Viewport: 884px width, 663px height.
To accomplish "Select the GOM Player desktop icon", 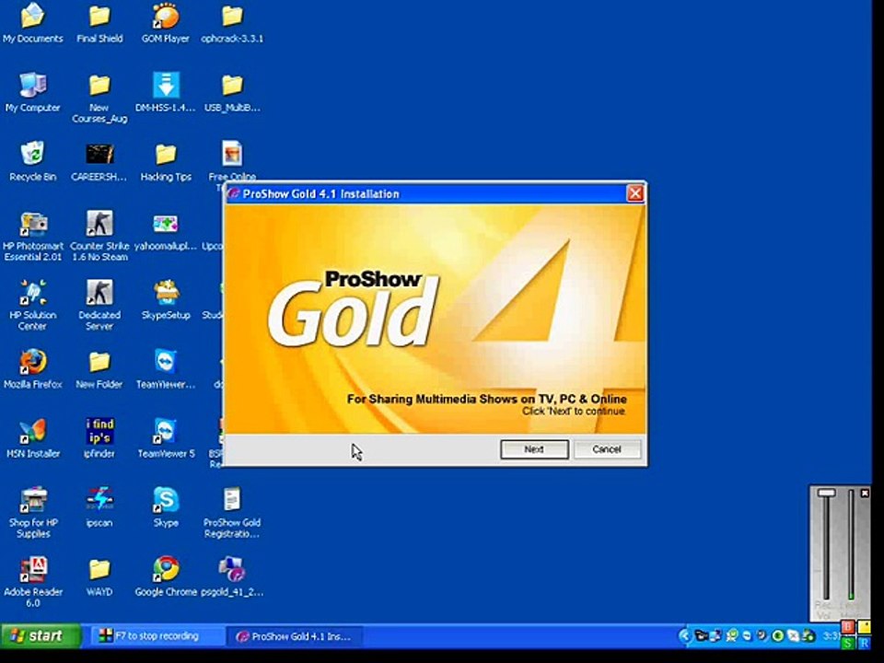I will (x=165, y=22).
